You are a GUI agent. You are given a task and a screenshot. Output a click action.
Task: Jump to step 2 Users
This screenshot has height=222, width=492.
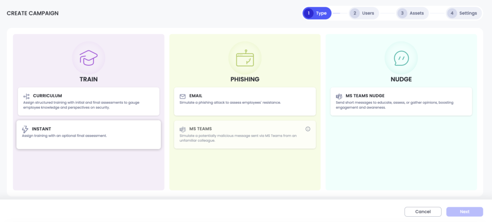pos(364,13)
